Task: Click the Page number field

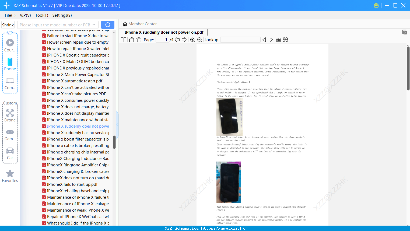Action: click(162, 40)
